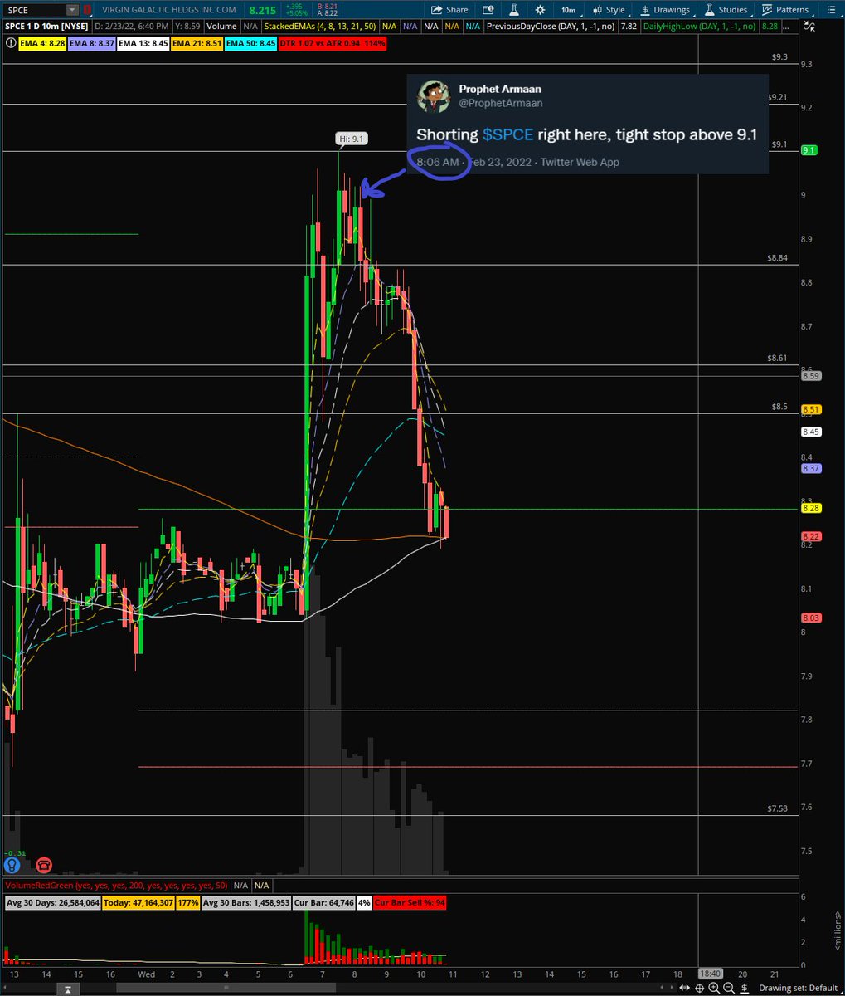
Task: Click the Hi: 9.1 price bubble
Action: pos(351,139)
